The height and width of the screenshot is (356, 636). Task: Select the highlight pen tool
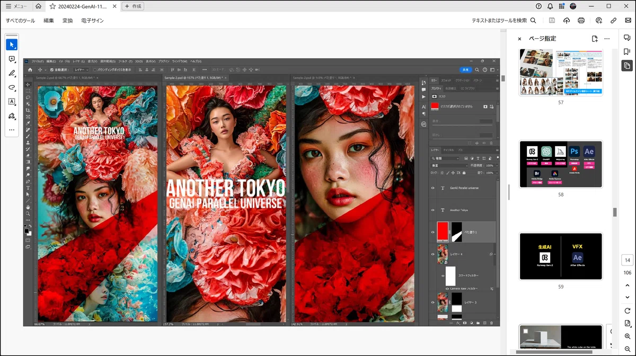click(x=12, y=73)
